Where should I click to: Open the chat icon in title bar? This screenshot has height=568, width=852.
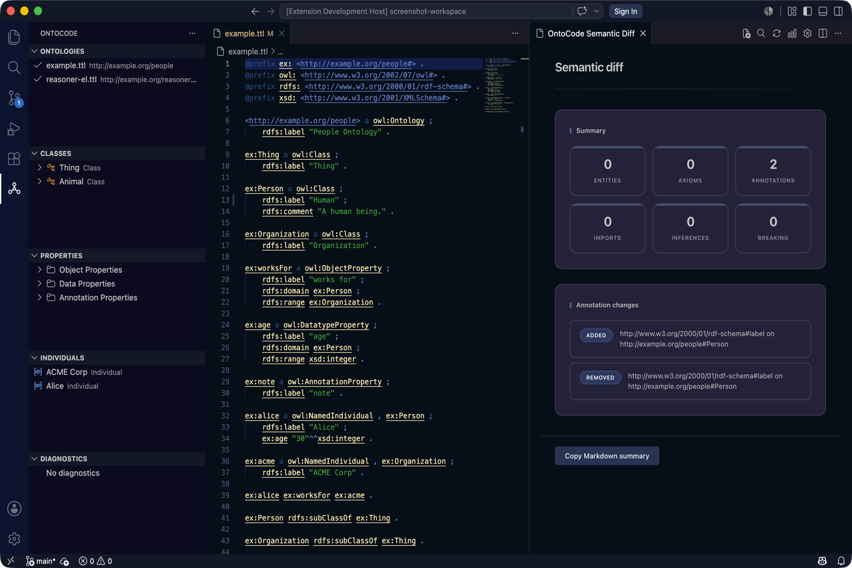(582, 11)
